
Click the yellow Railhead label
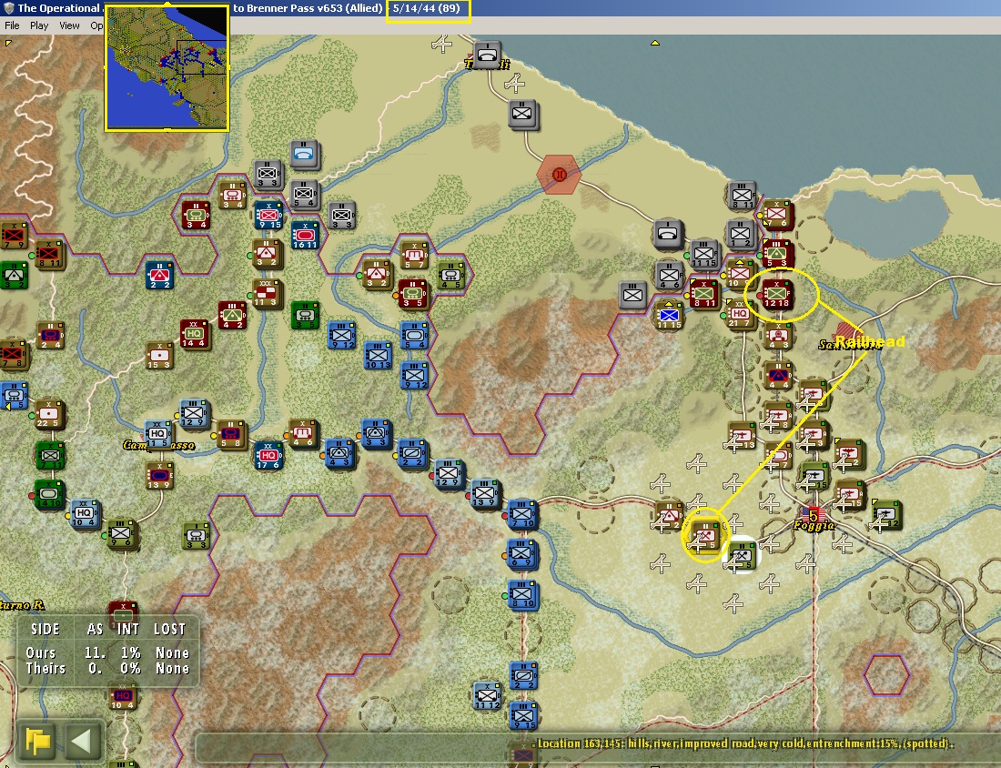tap(869, 341)
